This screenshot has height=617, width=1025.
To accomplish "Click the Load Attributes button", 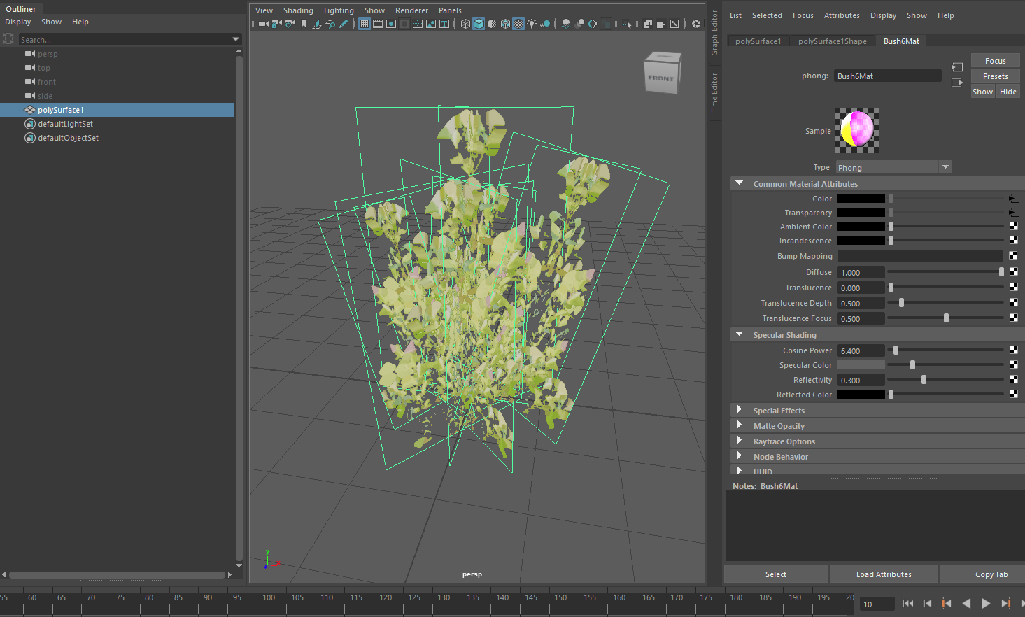I will point(884,574).
